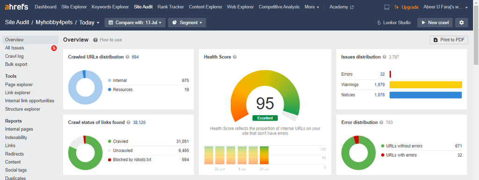Expand the More menu in top navigation

(x=312, y=7)
